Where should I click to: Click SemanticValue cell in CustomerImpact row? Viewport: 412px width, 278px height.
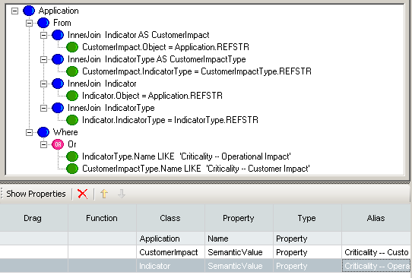[x=239, y=252]
